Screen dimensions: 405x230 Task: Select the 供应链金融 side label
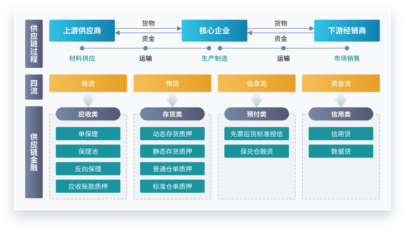(34, 152)
